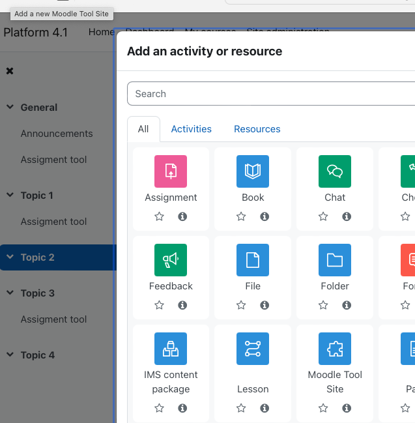The width and height of the screenshot is (415, 423).
Task: Star the Chat activity as favourite
Action: point(323,216)
